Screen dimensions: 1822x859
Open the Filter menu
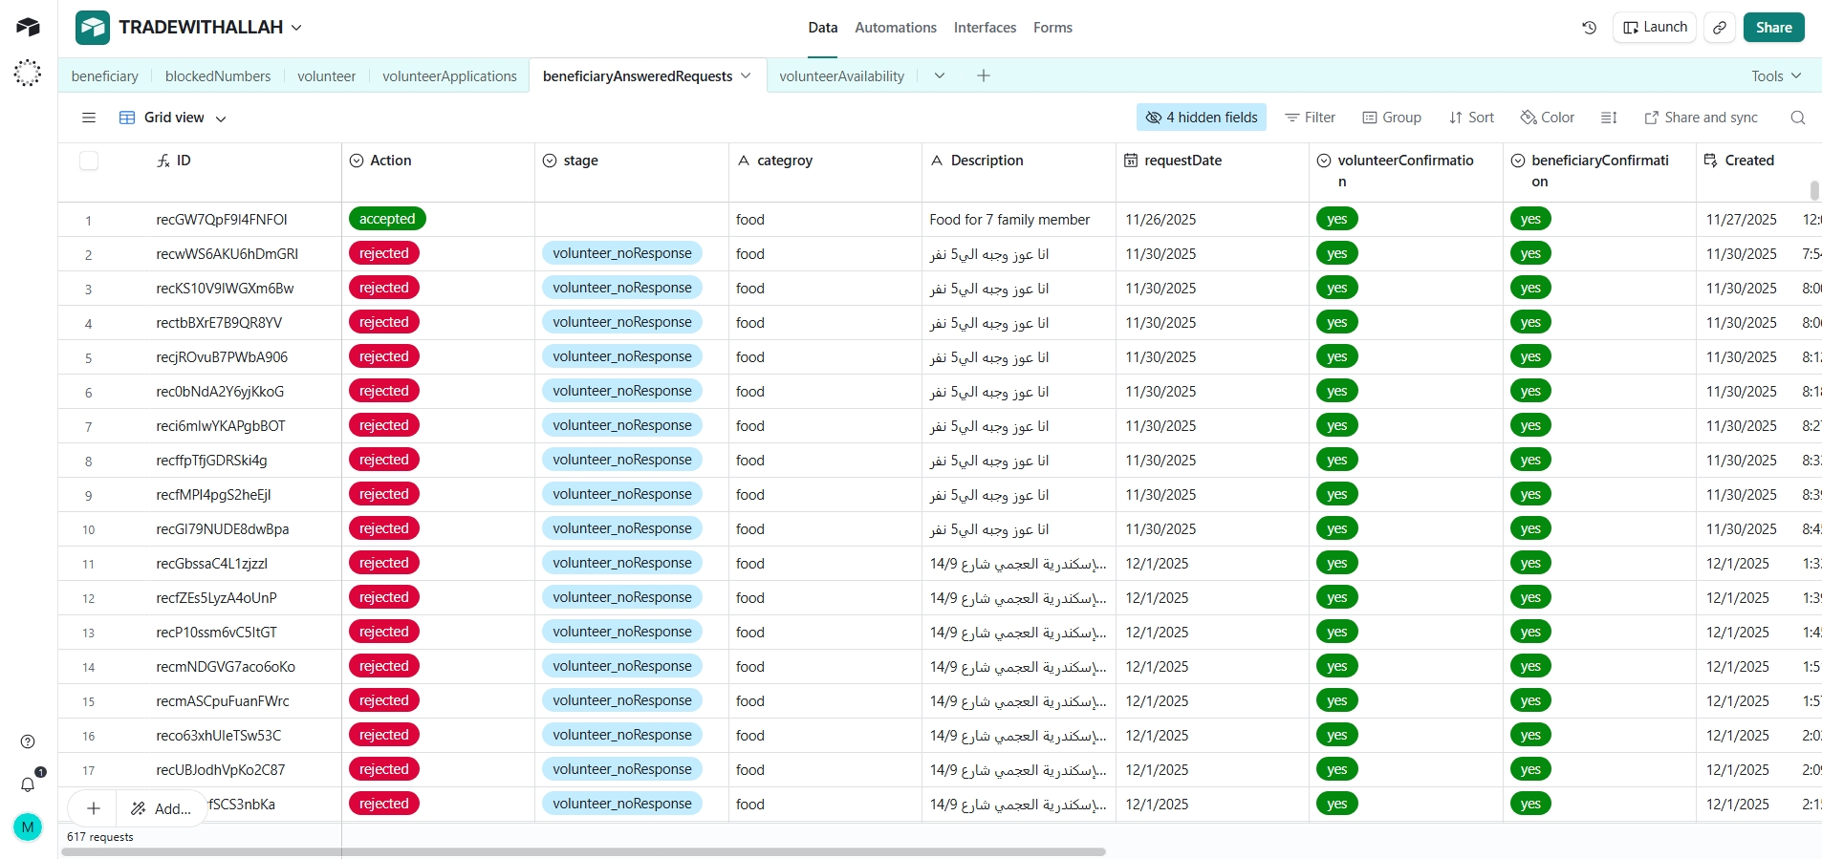[1310, 118]
